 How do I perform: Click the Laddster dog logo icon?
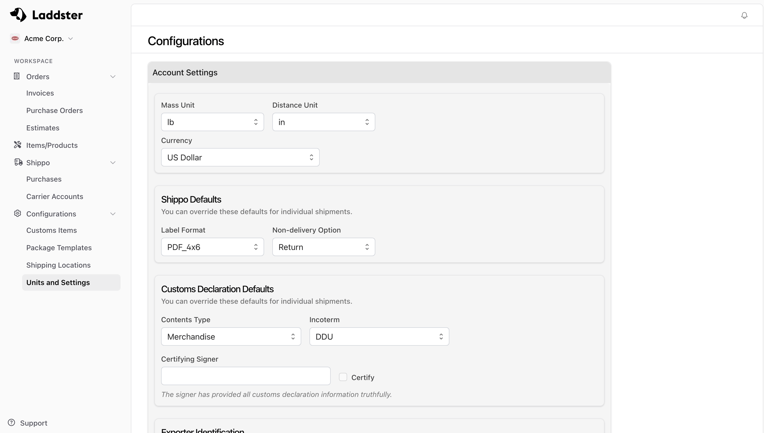tap(18, 15)
